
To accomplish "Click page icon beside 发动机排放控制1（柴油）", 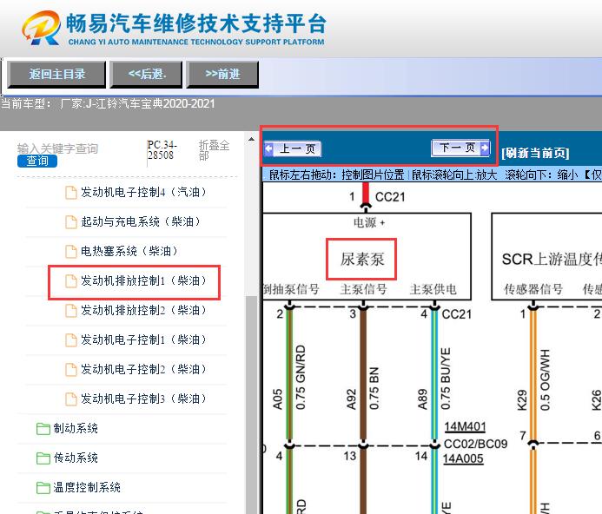I will [71, 281].
